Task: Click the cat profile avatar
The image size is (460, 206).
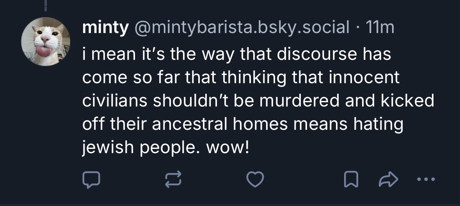Action: (45, 41)
